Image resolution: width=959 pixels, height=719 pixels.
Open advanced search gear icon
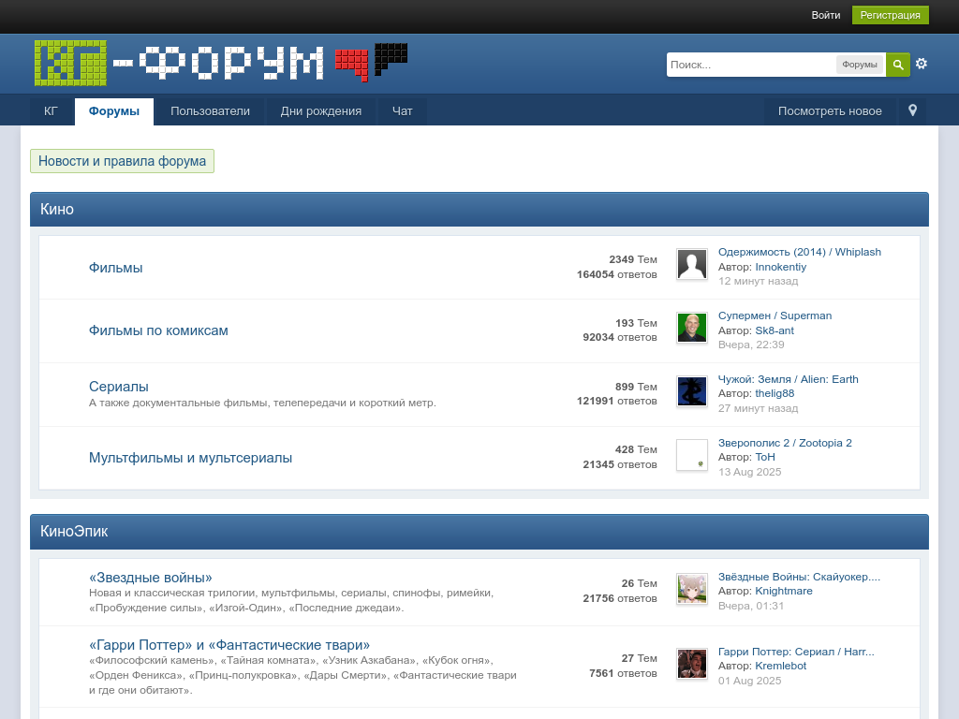pos(922,64)
